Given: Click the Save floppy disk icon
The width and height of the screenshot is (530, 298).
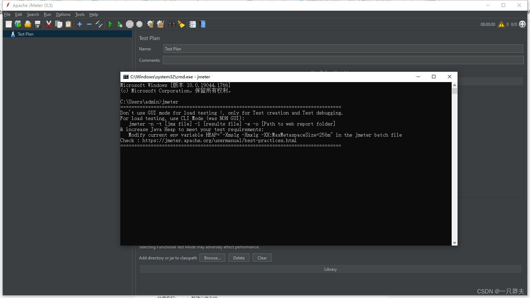Looking at the screenshot, I should point(38,24).
